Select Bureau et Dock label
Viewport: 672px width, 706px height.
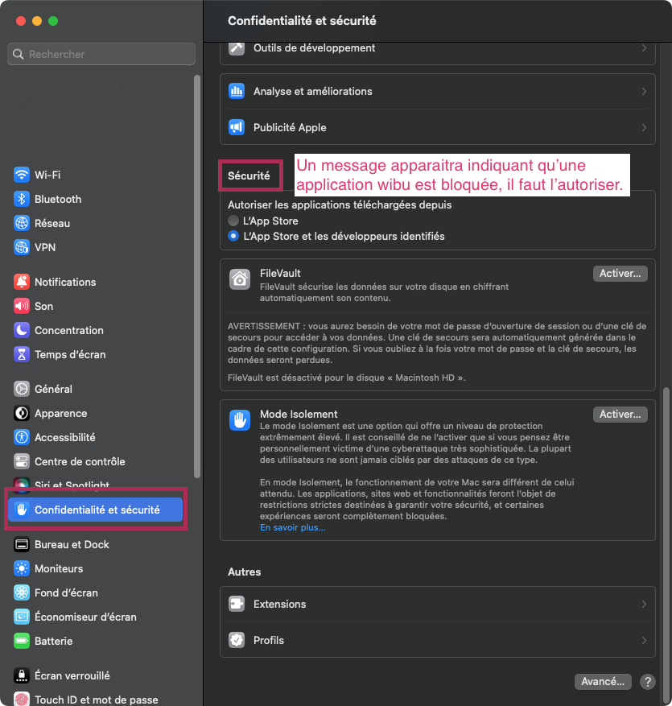[72, 544]
